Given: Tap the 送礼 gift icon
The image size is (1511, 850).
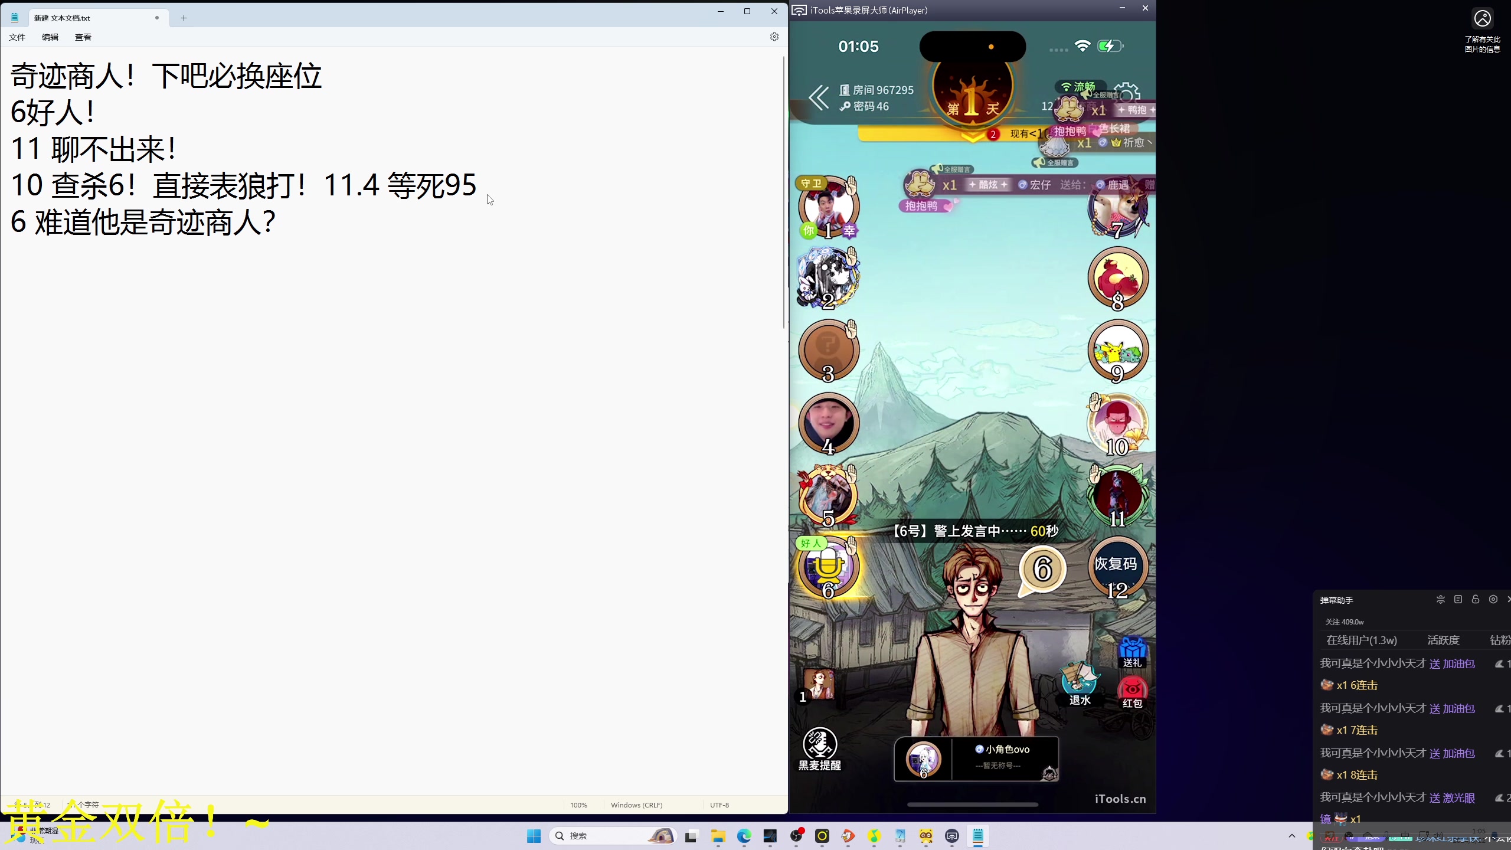Looking at the screenshot, I should click(x=1132, y=653).
